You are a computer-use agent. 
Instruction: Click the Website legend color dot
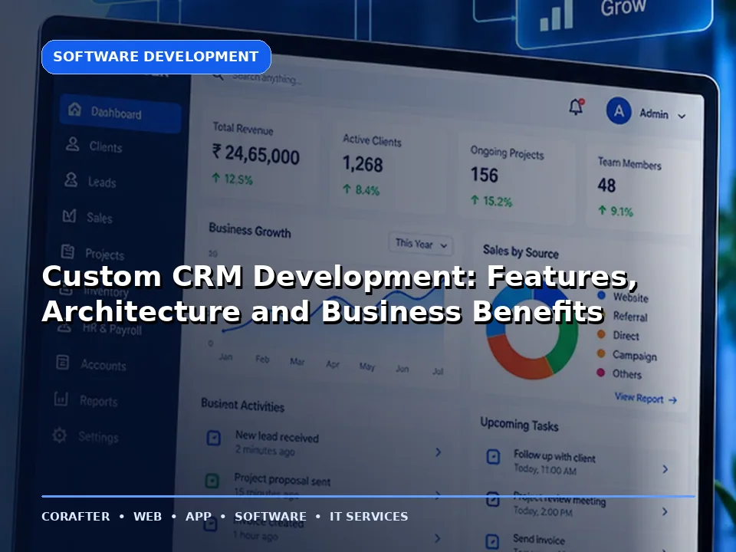coord(601,295)
